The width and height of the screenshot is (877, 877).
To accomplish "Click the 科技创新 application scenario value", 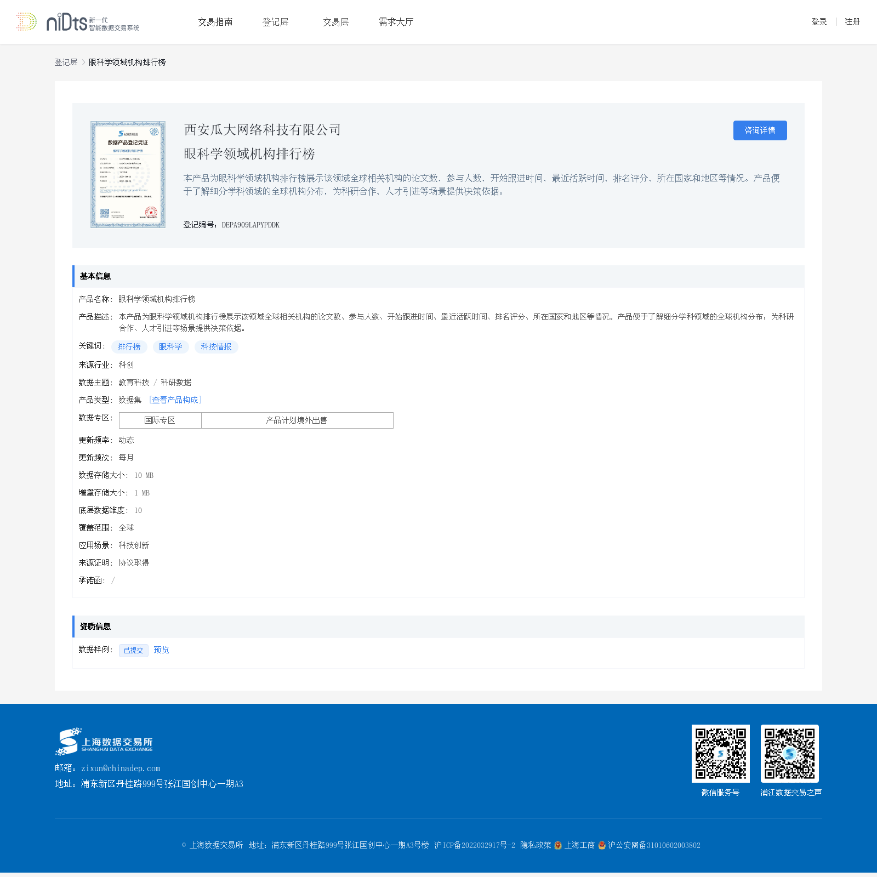I will coord(134,545).
